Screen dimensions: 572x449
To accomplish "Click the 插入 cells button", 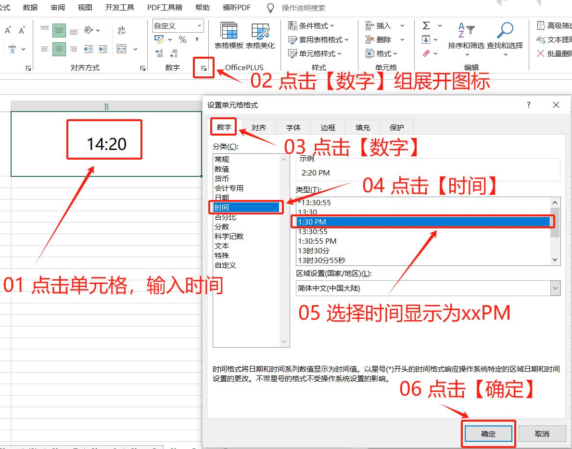I will pyautogui.click(x=378, y=26).
